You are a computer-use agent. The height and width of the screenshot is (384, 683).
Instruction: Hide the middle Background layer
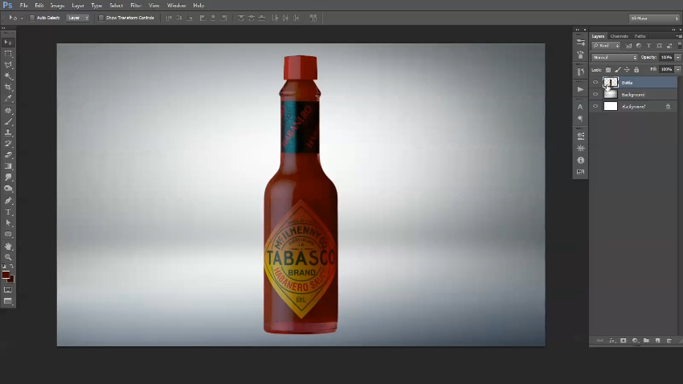pyautogui.click(x=595, y=94)
